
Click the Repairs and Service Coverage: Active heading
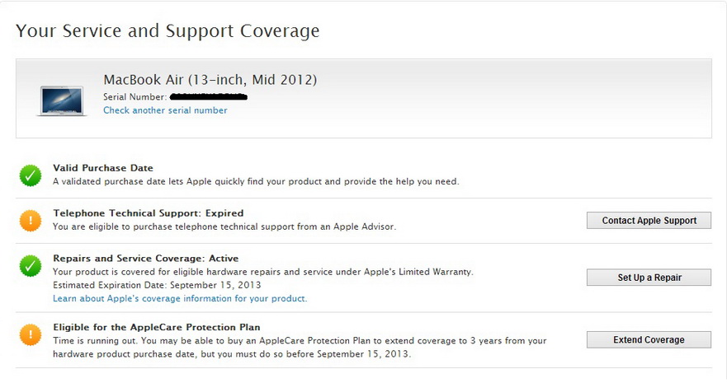[x=145, y=259]
